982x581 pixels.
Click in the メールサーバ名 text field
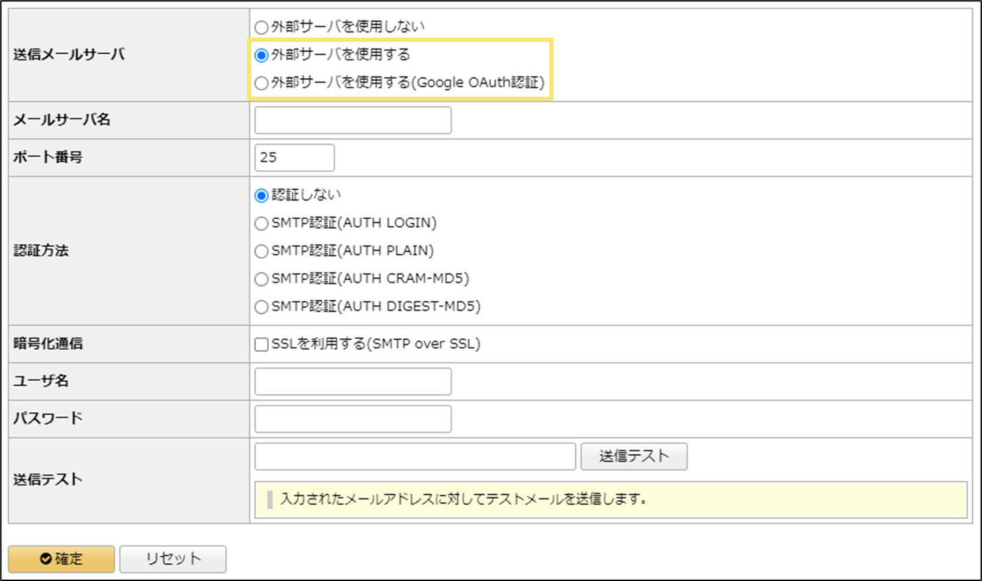click(x=352, y=119)
